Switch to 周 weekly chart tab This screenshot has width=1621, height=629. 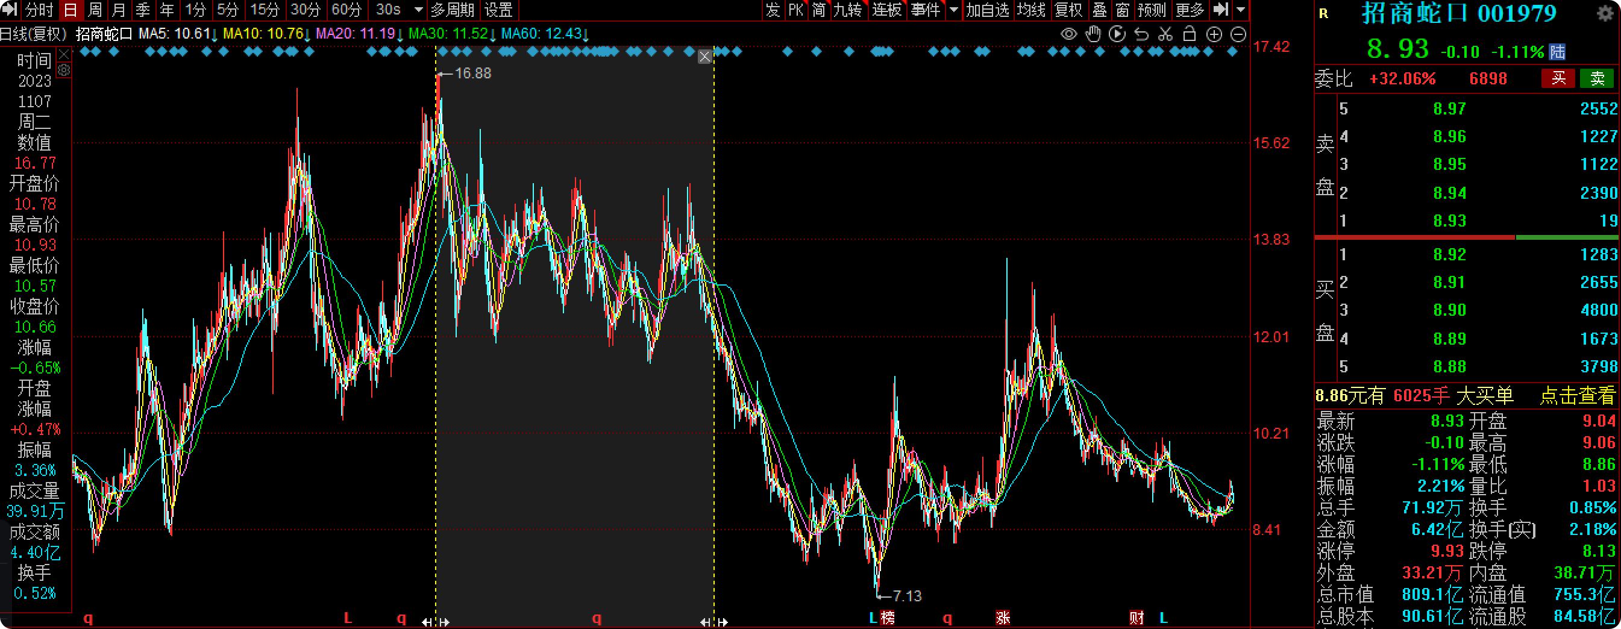point(95,10)
